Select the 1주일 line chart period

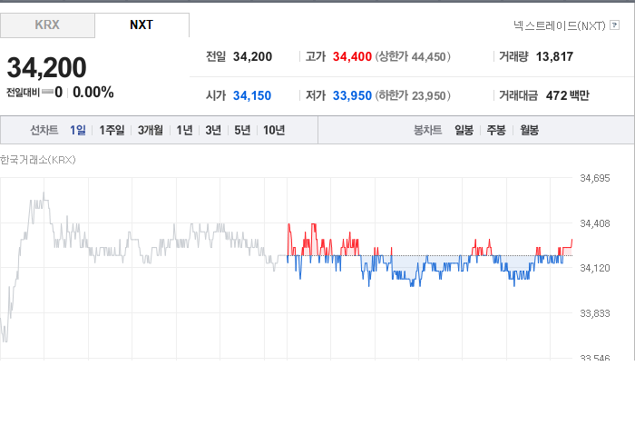(x=112, y=130)
